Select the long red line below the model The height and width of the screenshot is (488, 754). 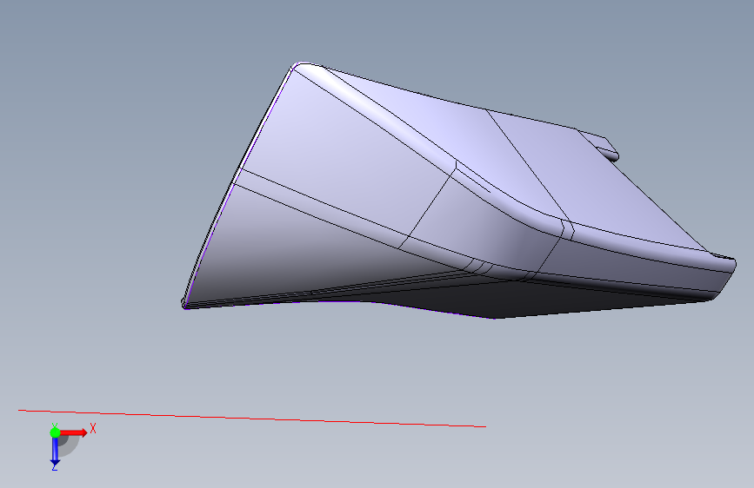click(x=252, y=419)
